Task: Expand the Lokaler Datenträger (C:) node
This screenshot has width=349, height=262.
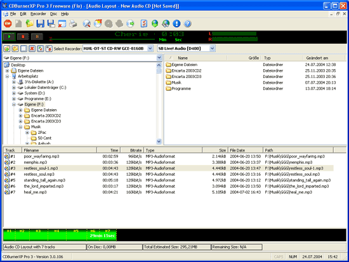Action: click(x=14, y=88)
